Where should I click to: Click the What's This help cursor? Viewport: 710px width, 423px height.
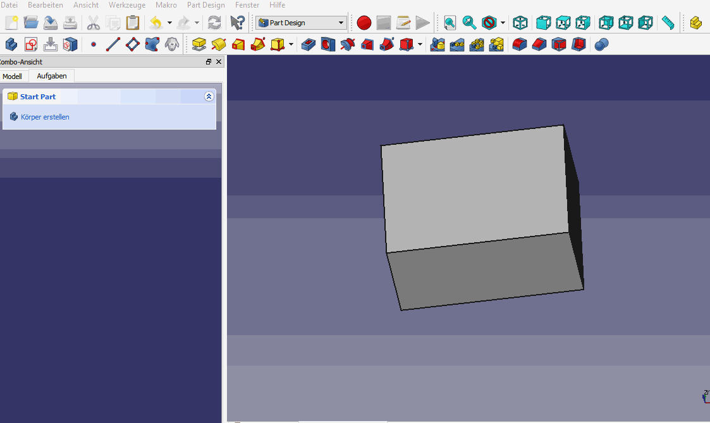(x=237, y=23)
